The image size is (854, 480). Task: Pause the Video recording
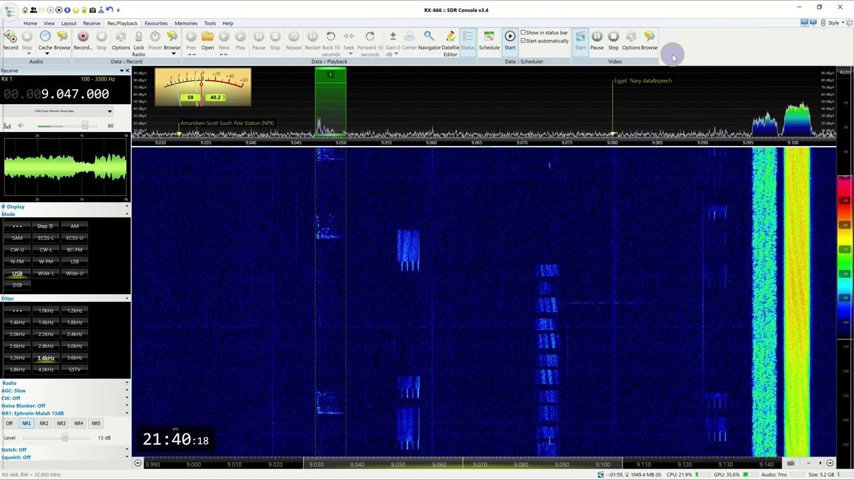(x=597, y=40)
